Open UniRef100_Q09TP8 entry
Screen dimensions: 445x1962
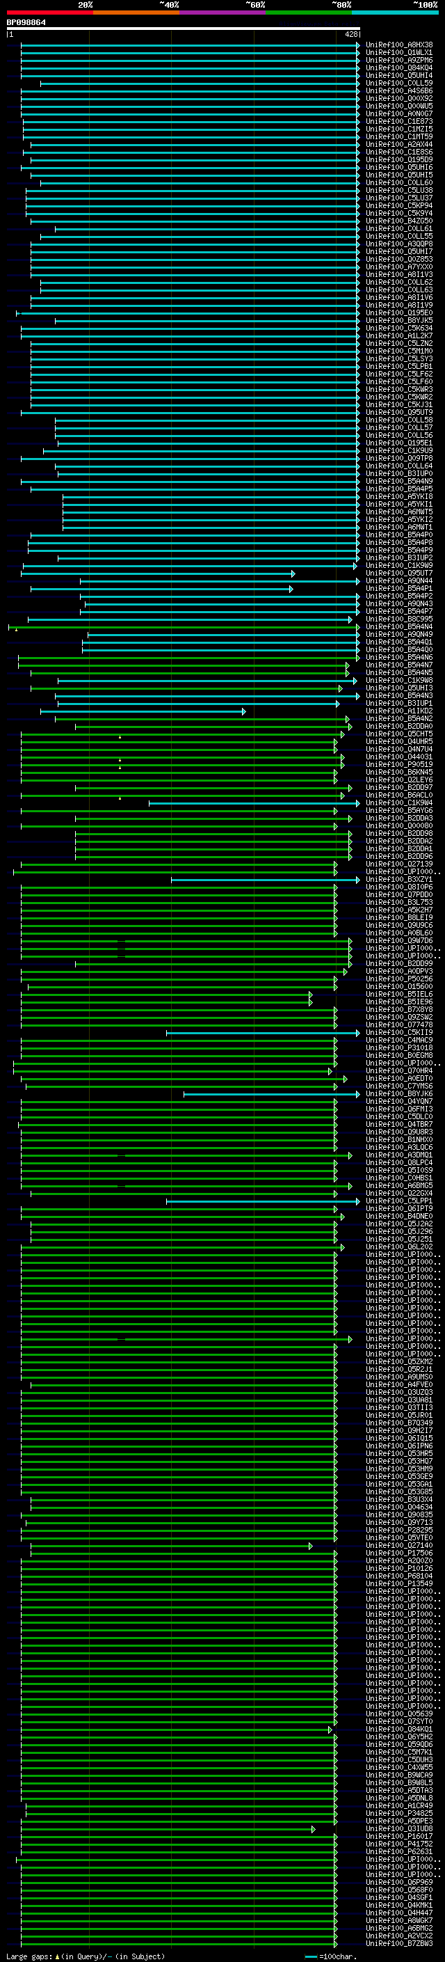pos(399,458)
